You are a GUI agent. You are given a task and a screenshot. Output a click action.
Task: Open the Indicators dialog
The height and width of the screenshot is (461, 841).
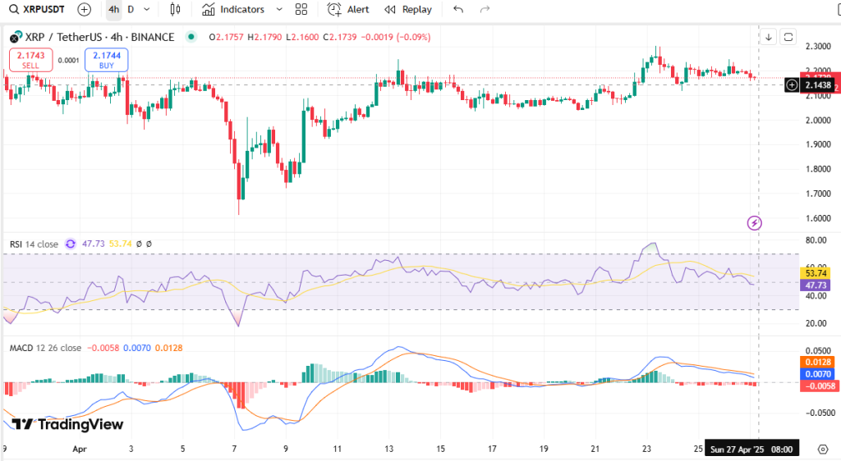(233, 10)
